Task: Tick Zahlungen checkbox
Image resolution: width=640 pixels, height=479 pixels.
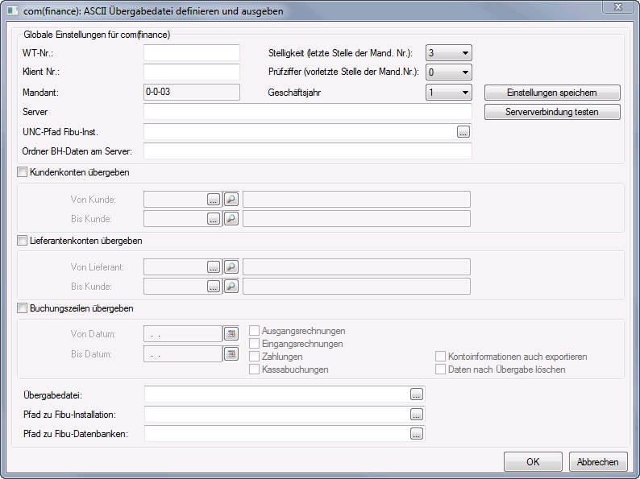Action: click(x=254, y=357)
